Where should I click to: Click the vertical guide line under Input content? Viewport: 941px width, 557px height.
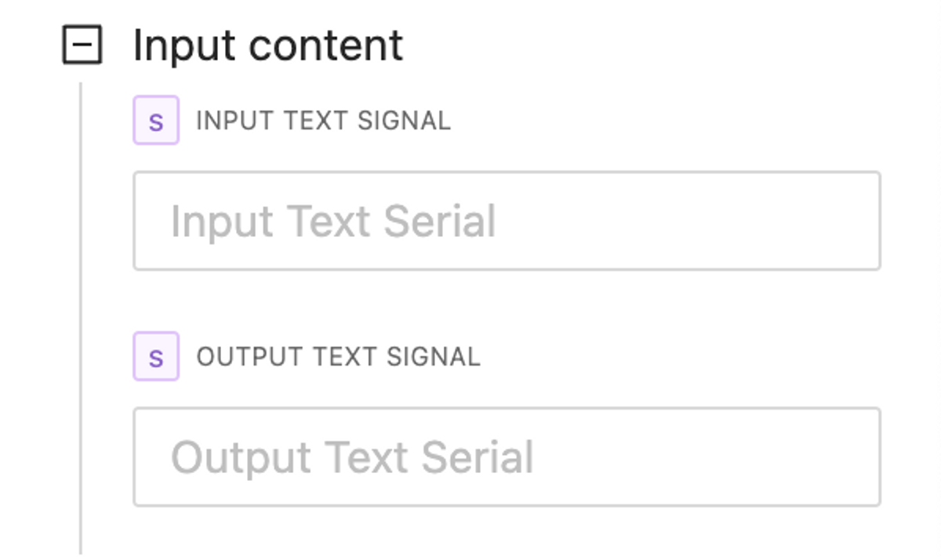click(x=81, y=314)
